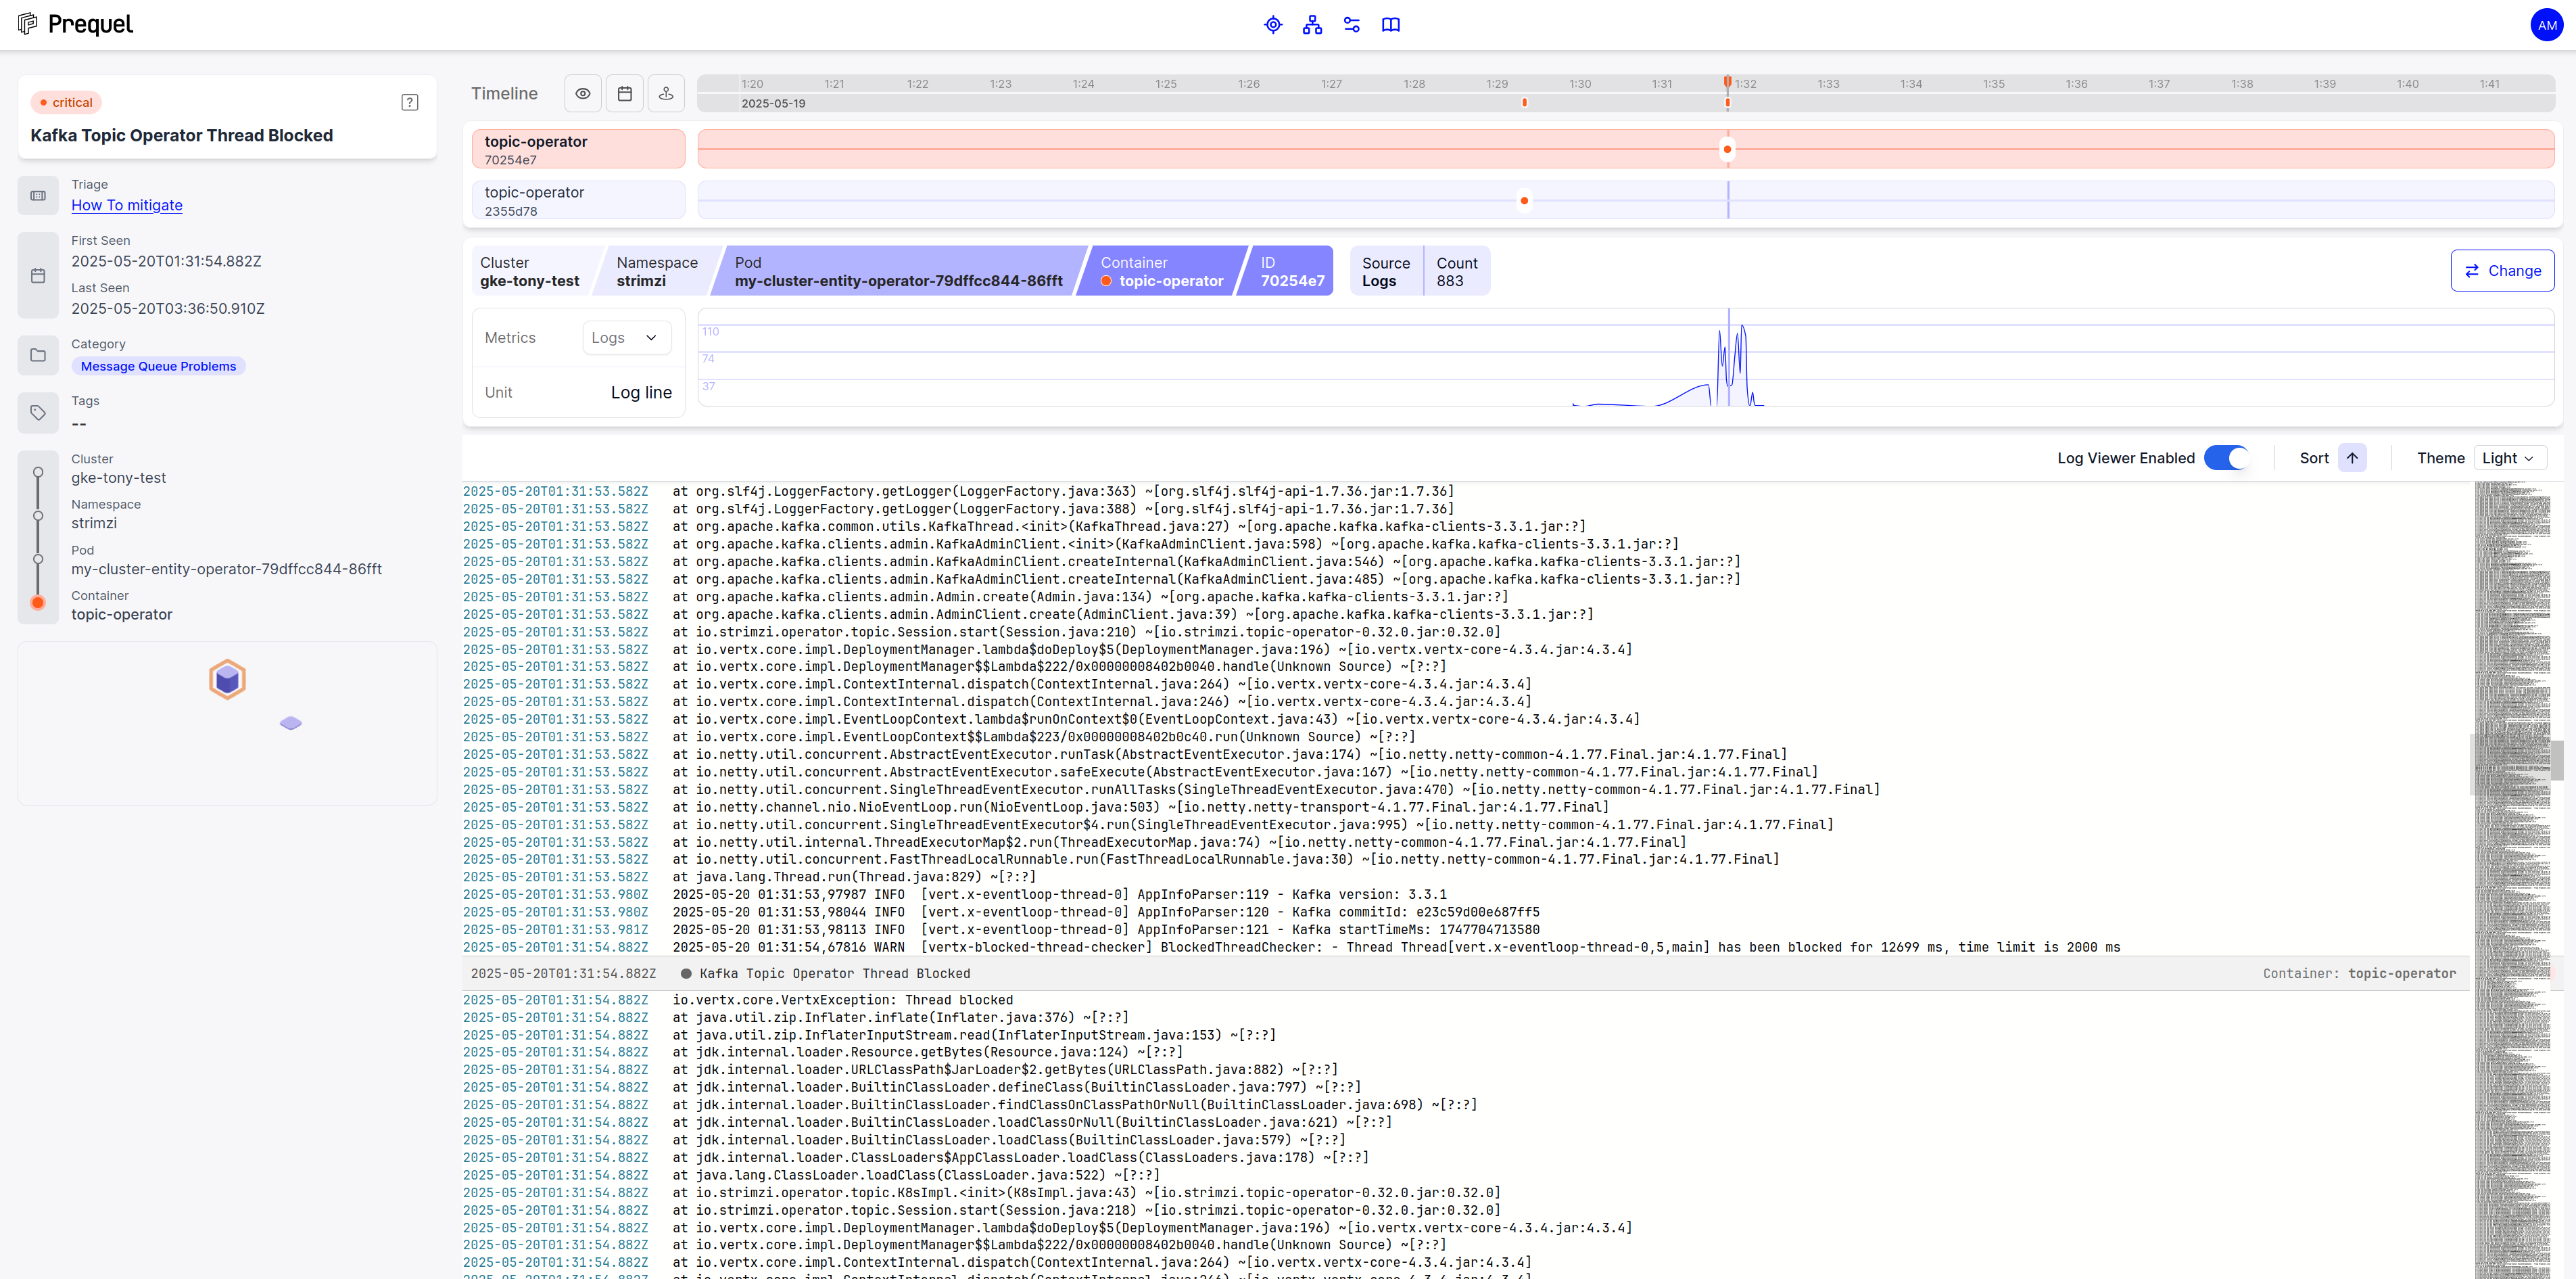This screenshot has width=2576, height=1279.
Task: Click the calendar icon beside First Seen
Action: 38,276
